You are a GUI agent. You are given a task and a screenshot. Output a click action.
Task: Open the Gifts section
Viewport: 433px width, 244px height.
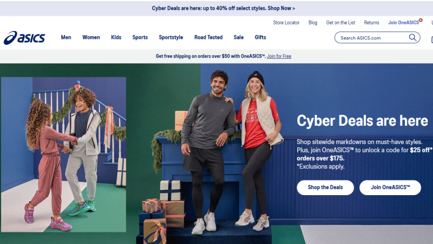click(260, 37)
